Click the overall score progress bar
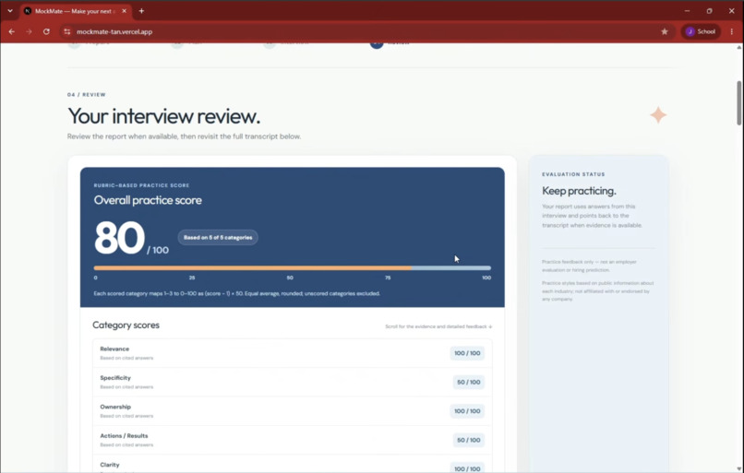 tap(293, 268)
